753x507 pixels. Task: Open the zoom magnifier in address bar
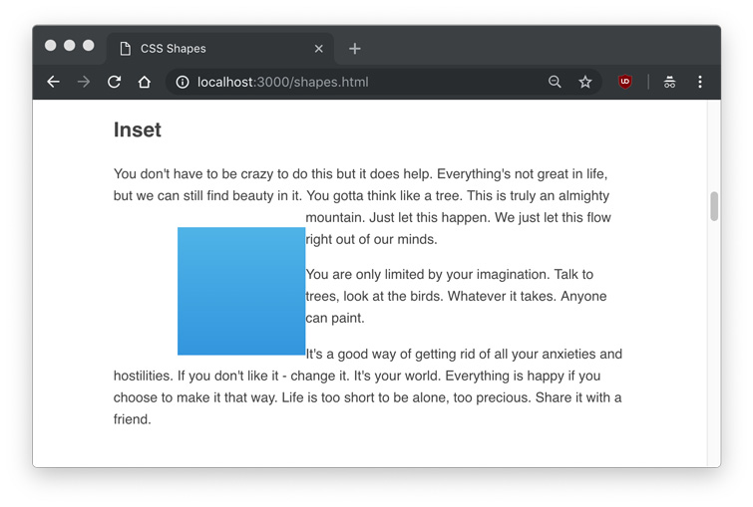point(555,82)
